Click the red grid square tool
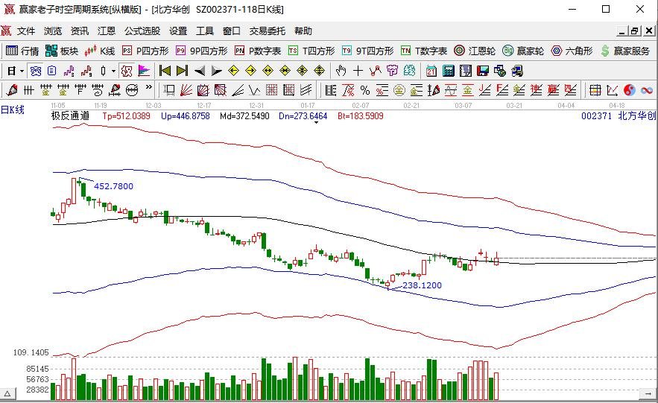 pos(271,90)
